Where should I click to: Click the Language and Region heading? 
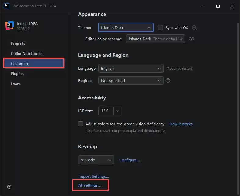(103, 55)
